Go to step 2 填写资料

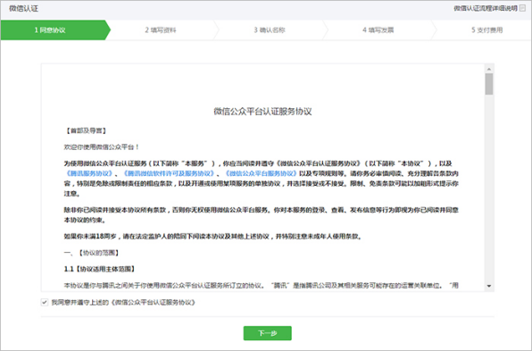pyautogui.click(x=161, y=29)
